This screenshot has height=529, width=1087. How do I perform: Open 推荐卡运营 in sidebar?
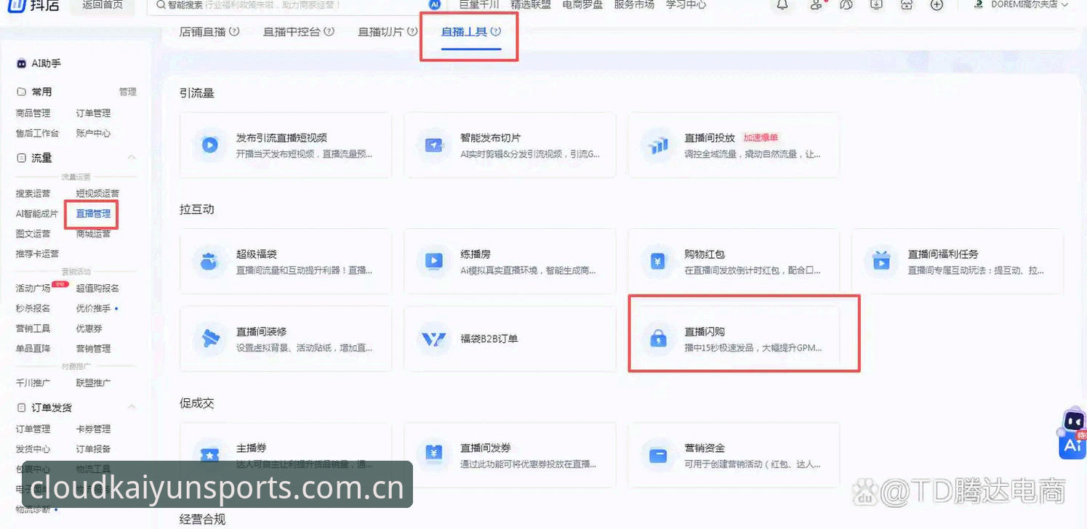coord(38,254)
